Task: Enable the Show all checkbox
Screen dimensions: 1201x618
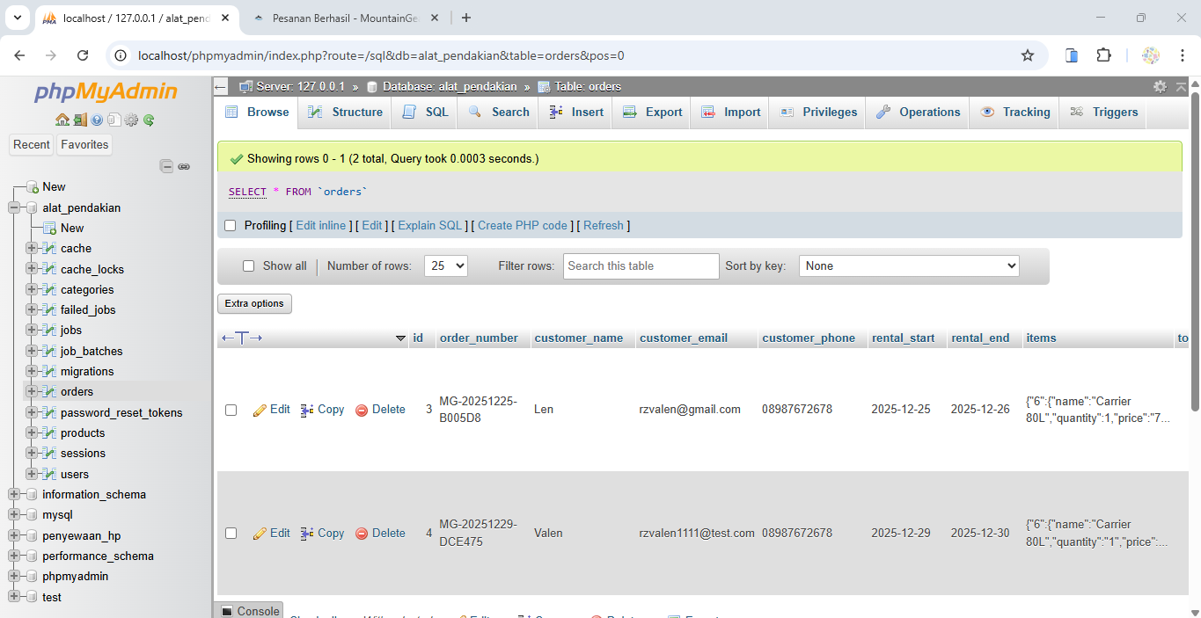Action: (x=248, y=265)
